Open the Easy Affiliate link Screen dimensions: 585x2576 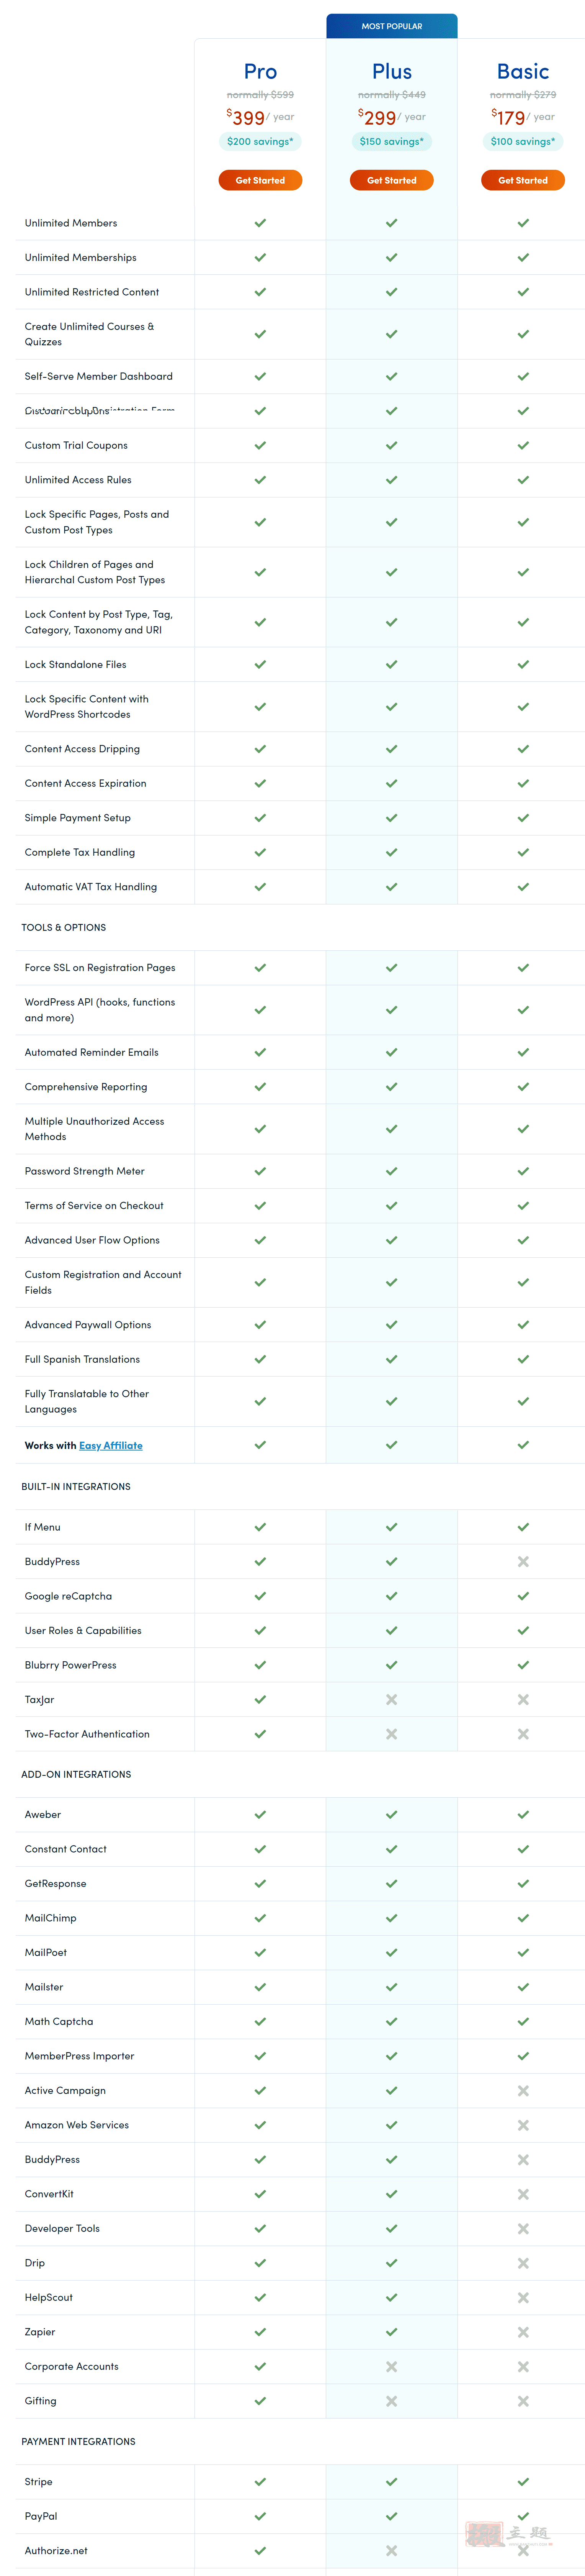pos(111,1445)
